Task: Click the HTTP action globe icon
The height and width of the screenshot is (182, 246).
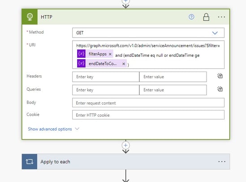Action: pos(30,17)
